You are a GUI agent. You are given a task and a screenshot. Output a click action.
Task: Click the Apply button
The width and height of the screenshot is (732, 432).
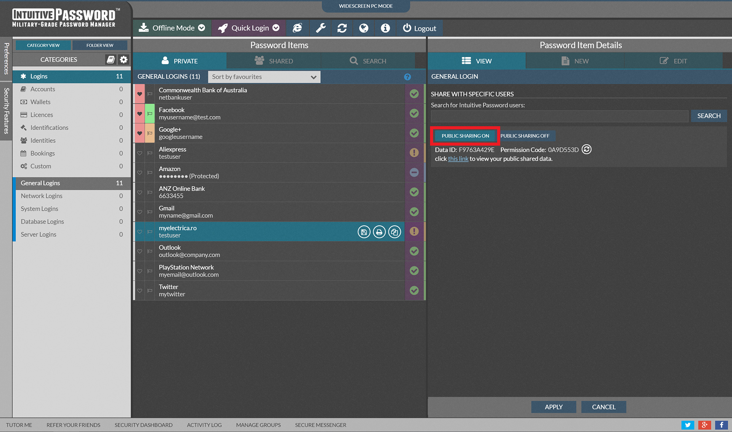(x=554, y=407)
